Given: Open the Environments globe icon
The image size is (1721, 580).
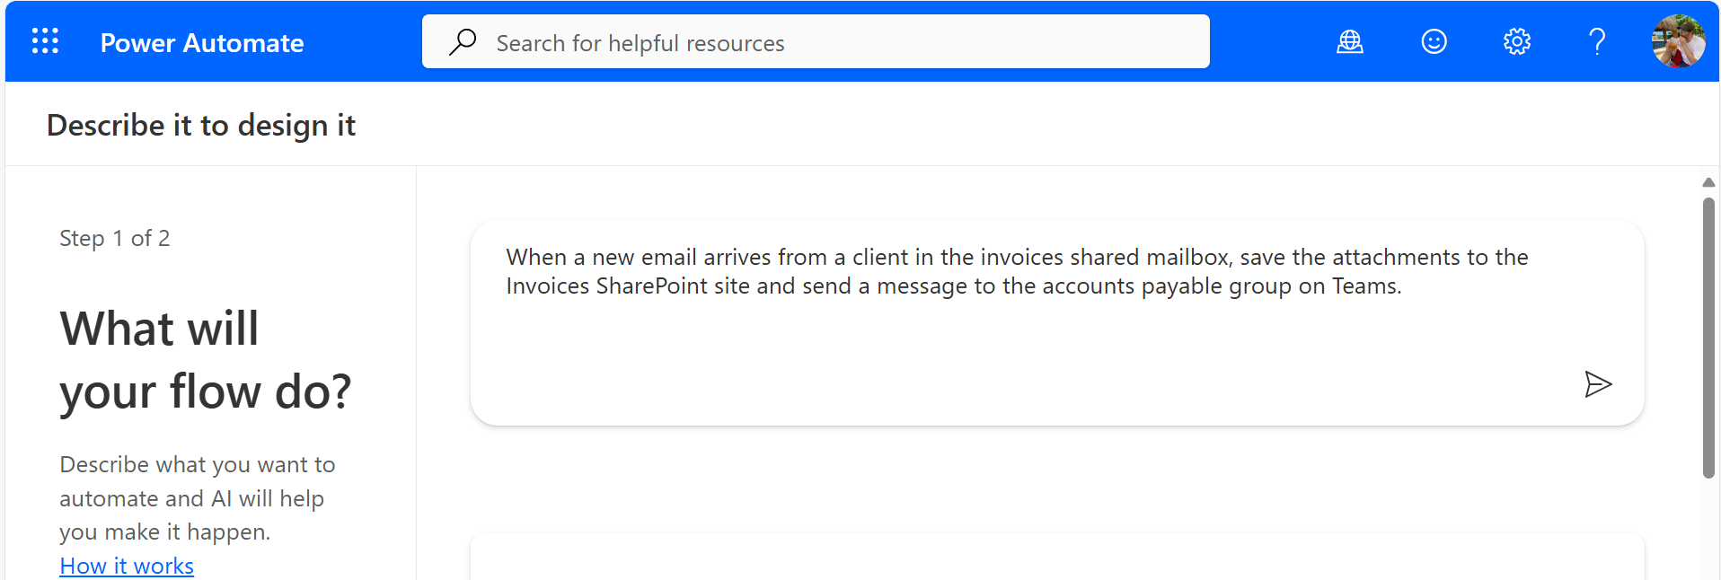Looking at the screenshot, I should click(x=1349, y=41).
